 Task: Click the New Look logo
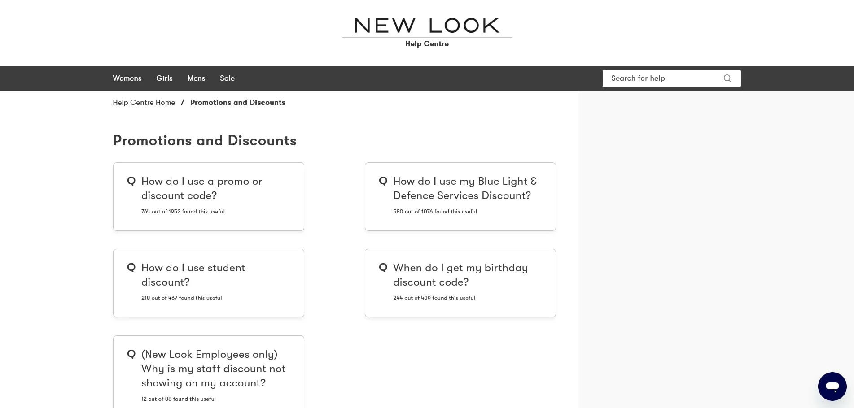[x=427, y=26]
